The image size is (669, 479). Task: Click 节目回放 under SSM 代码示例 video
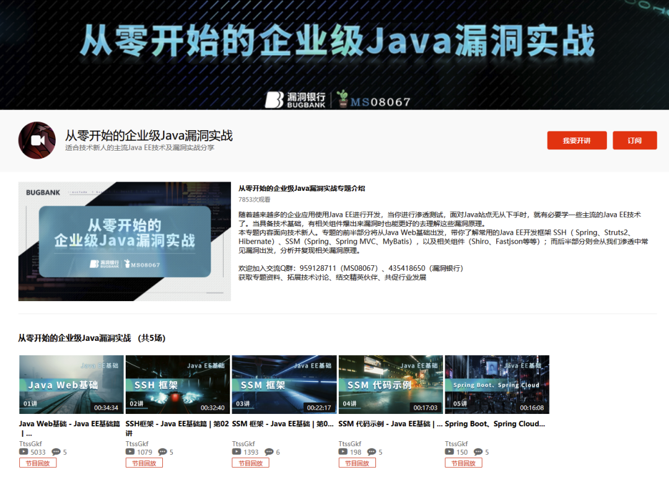click(x=357, y=464)
